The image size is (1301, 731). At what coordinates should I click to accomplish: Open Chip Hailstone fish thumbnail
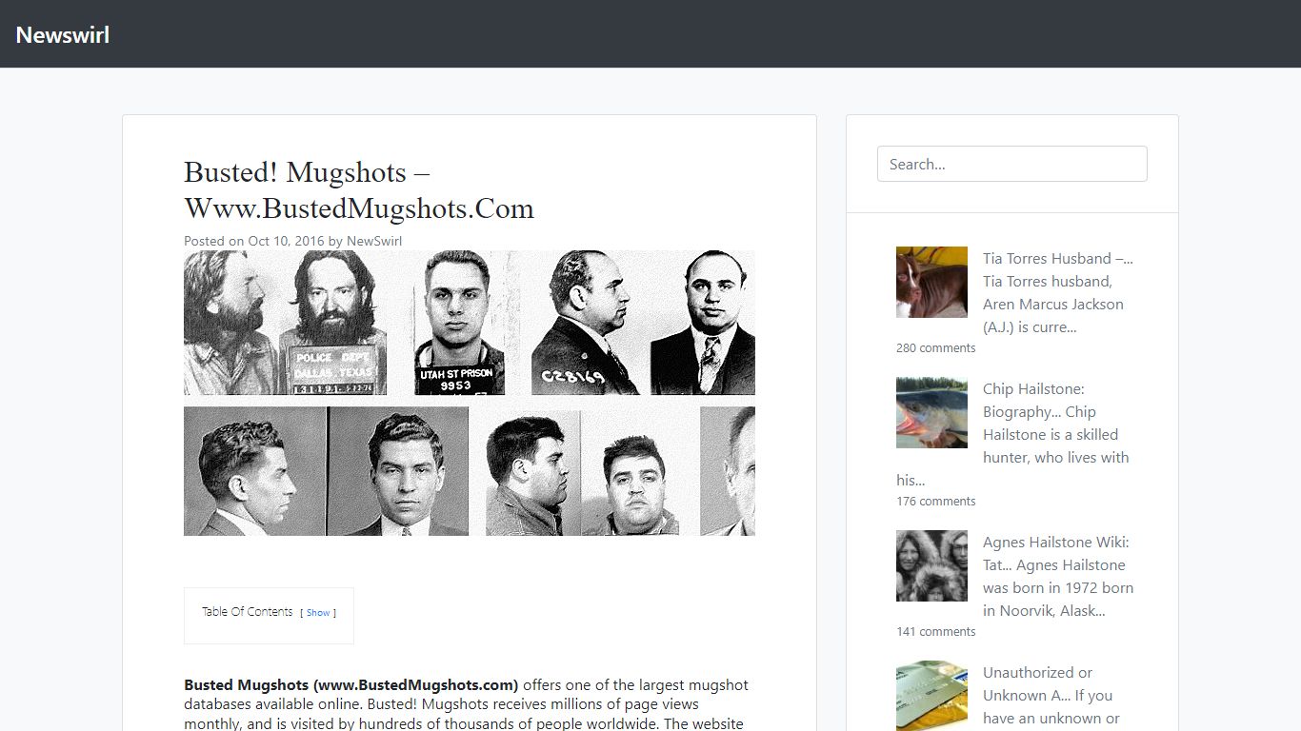pyautogui.click(x=931, y=412)
